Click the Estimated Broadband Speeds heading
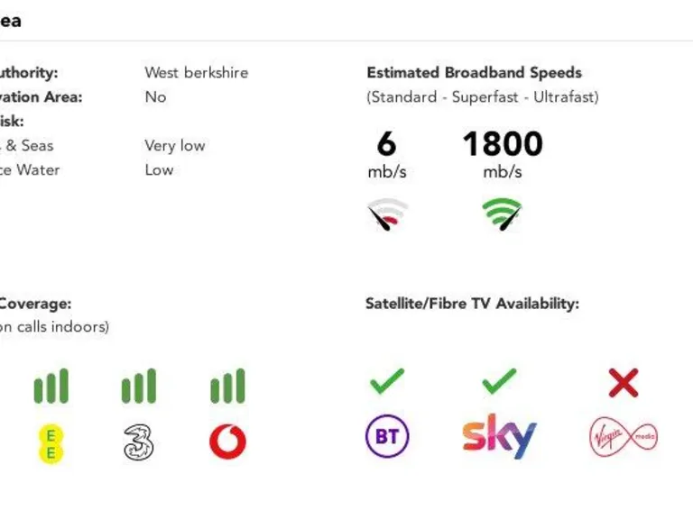The height and width of the screenshot is (519, 693). pos(474,73)
